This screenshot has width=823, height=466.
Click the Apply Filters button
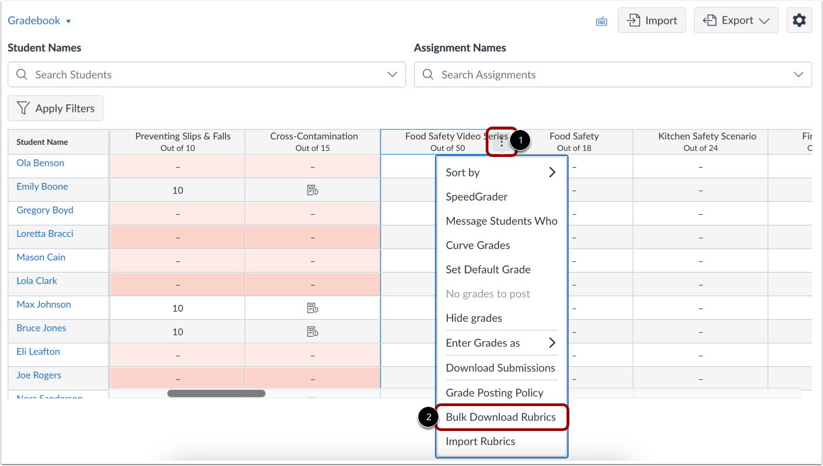click(55, 108)
